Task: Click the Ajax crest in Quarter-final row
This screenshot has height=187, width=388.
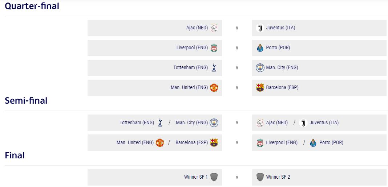Action: pos(214,28)
